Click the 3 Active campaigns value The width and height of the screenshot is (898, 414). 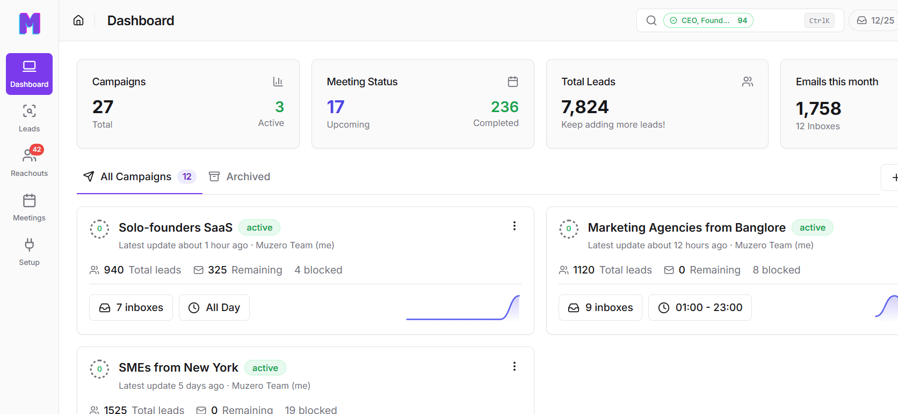tap(279, 107)
